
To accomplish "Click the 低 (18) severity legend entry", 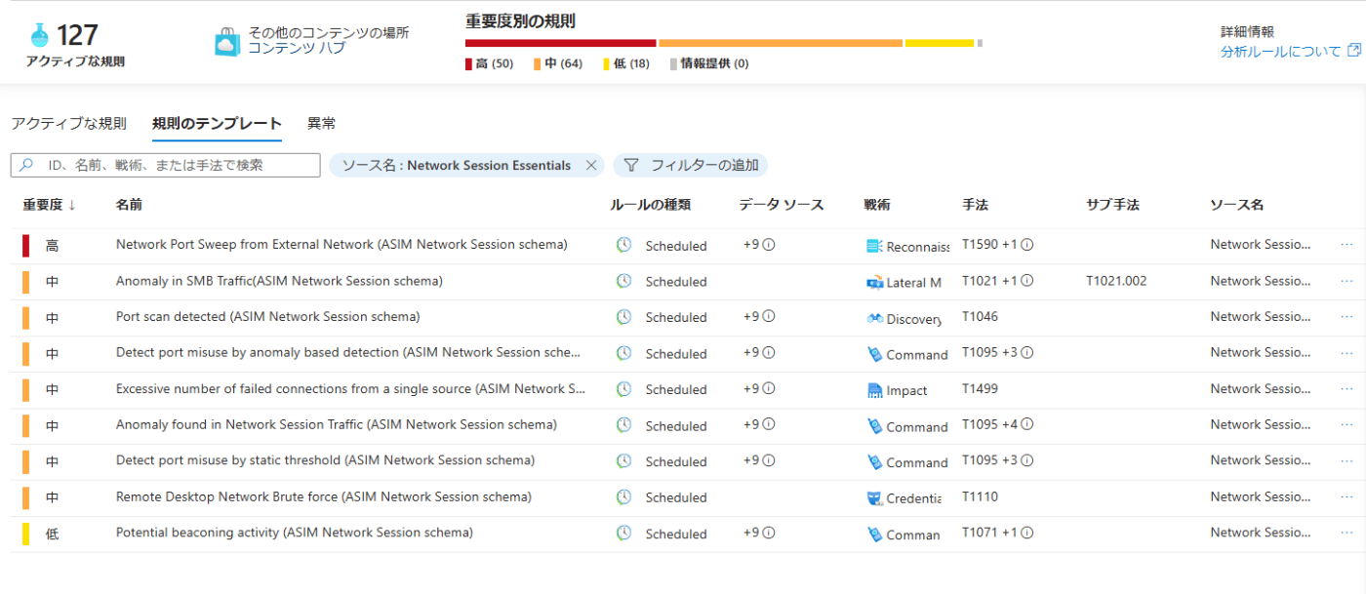I will tap(626, 64).
